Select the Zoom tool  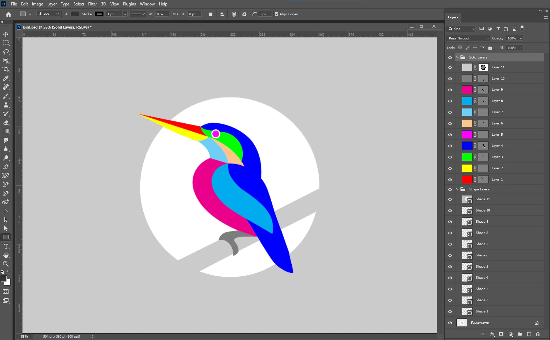pos(6,264)
